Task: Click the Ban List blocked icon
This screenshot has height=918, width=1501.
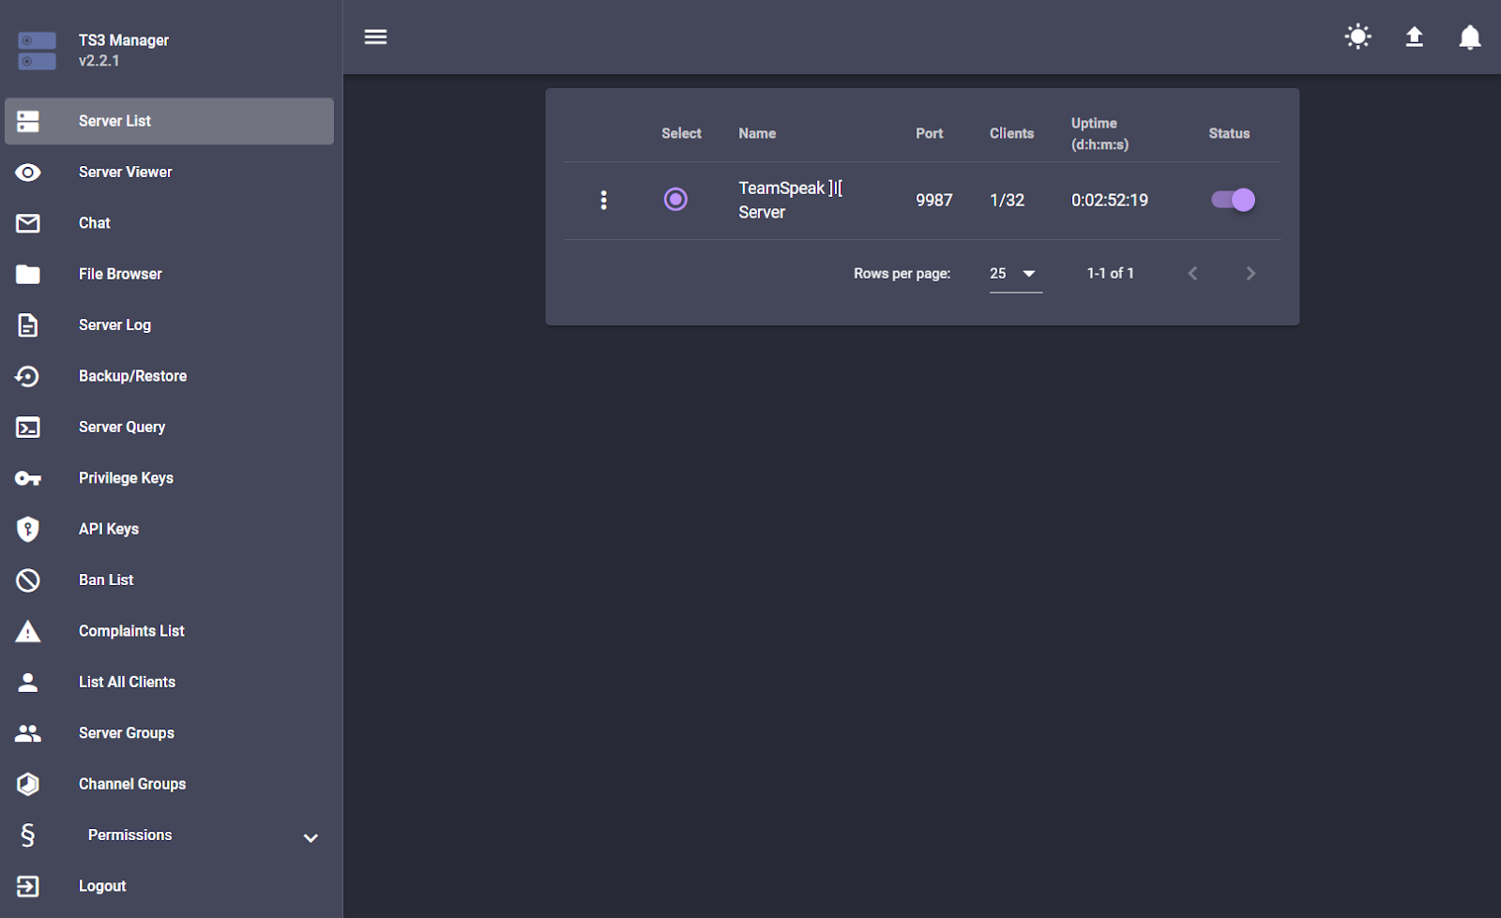Action: [28, 580]
